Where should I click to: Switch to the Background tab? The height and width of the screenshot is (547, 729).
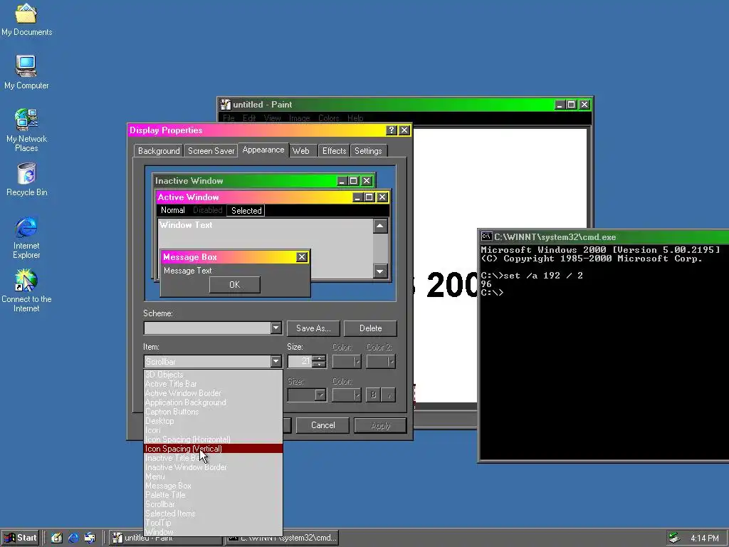(159, 151)
